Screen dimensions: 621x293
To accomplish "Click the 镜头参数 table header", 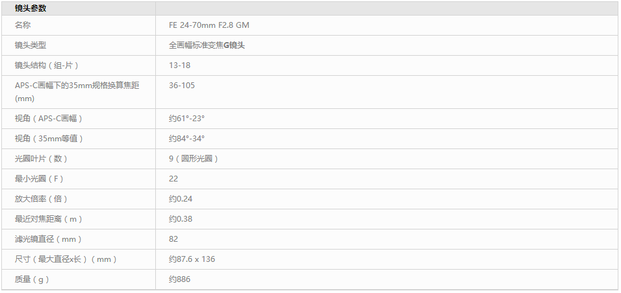I will 31,8.
